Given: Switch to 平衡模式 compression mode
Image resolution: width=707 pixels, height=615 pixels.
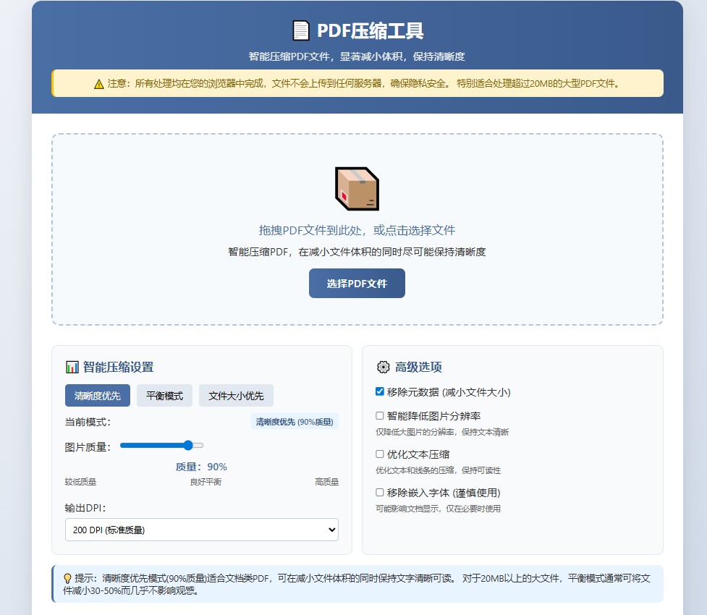Looking at the screenshot, I should tap(164, 396).
